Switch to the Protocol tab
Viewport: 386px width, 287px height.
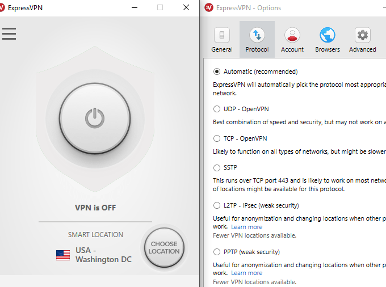pyautogui.click(x=257, y=40)
